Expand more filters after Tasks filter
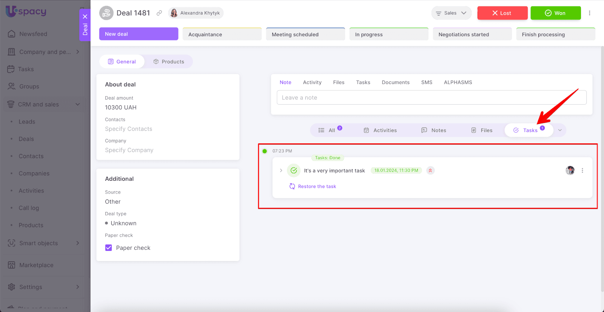 tap(560, 131)
